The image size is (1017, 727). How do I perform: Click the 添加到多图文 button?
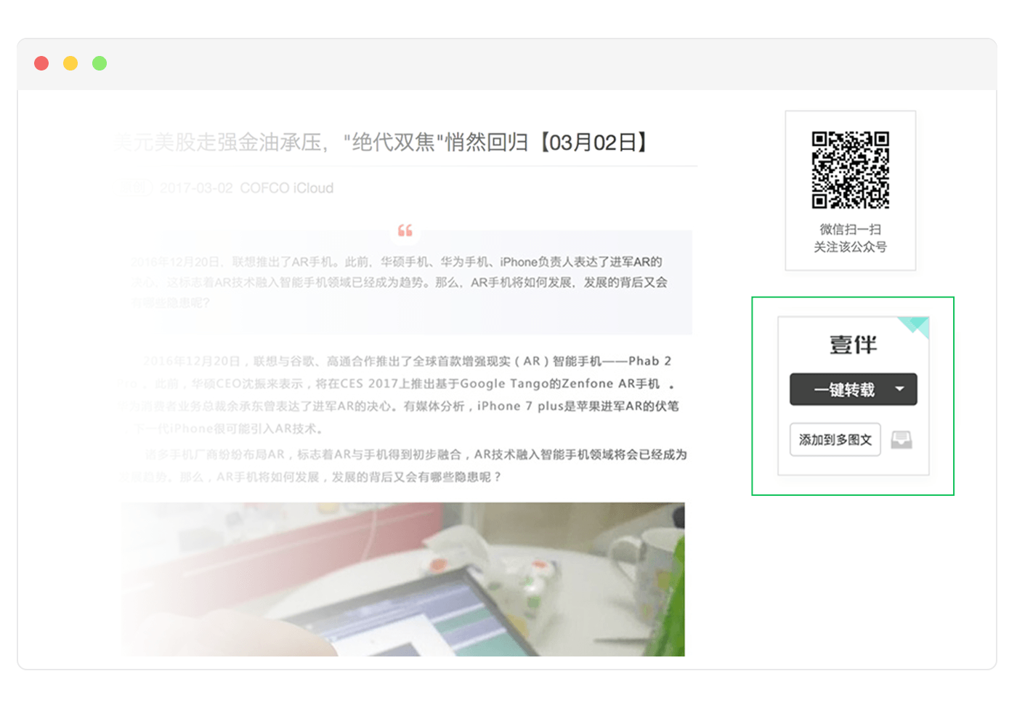point(835,439)
